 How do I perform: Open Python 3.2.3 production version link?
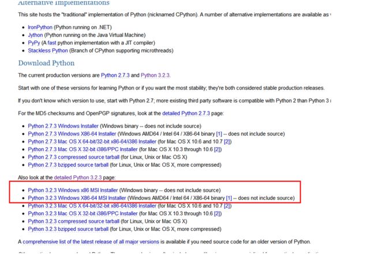(x=155, y=76)
